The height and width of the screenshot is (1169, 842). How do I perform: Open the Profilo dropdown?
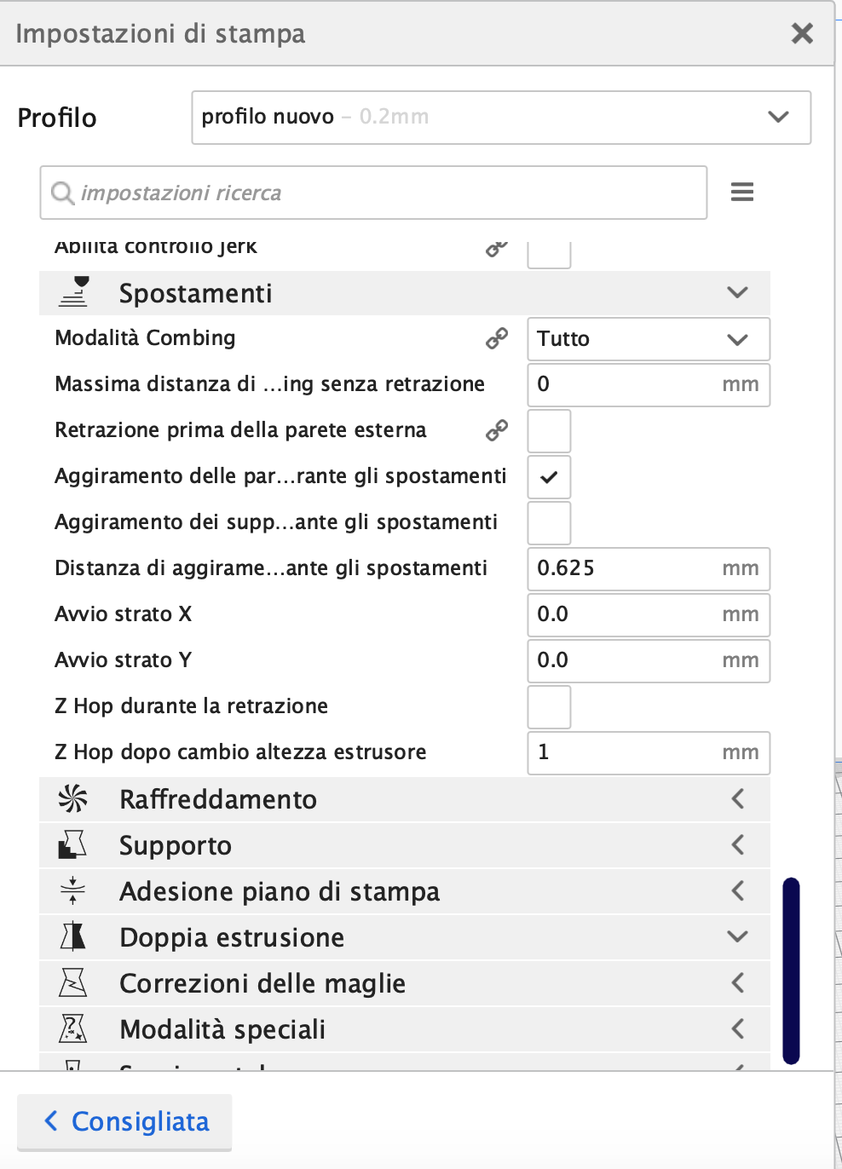[500, 118]
